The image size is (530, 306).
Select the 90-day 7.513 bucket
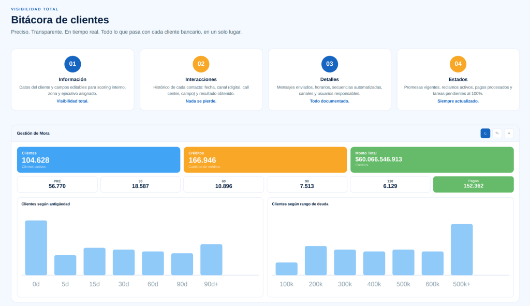307,184
